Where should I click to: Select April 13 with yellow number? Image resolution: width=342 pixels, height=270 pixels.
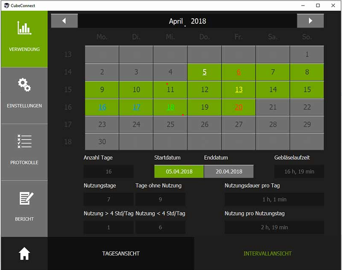tap(239, 90)
